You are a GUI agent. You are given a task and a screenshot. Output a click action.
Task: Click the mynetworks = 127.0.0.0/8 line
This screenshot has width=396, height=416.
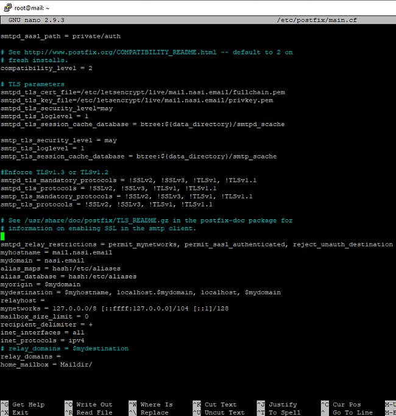[x=115, y=309]
